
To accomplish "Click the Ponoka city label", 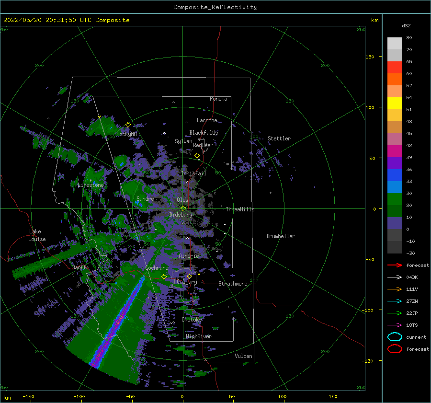I will pyautogui.click(x=218, y=99).
